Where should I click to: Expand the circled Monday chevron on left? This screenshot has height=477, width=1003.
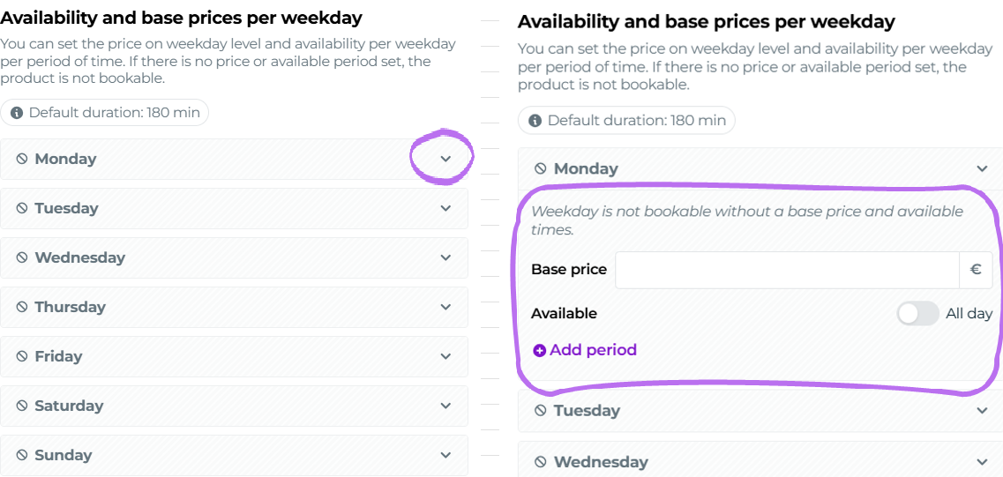tap(445, 160)
